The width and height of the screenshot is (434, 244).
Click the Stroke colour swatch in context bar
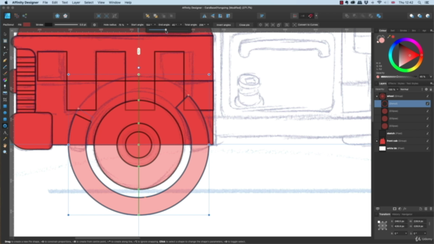(48, 24)
